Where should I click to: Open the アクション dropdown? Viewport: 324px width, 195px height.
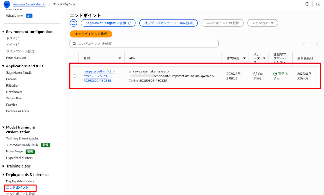click(263, 23)
